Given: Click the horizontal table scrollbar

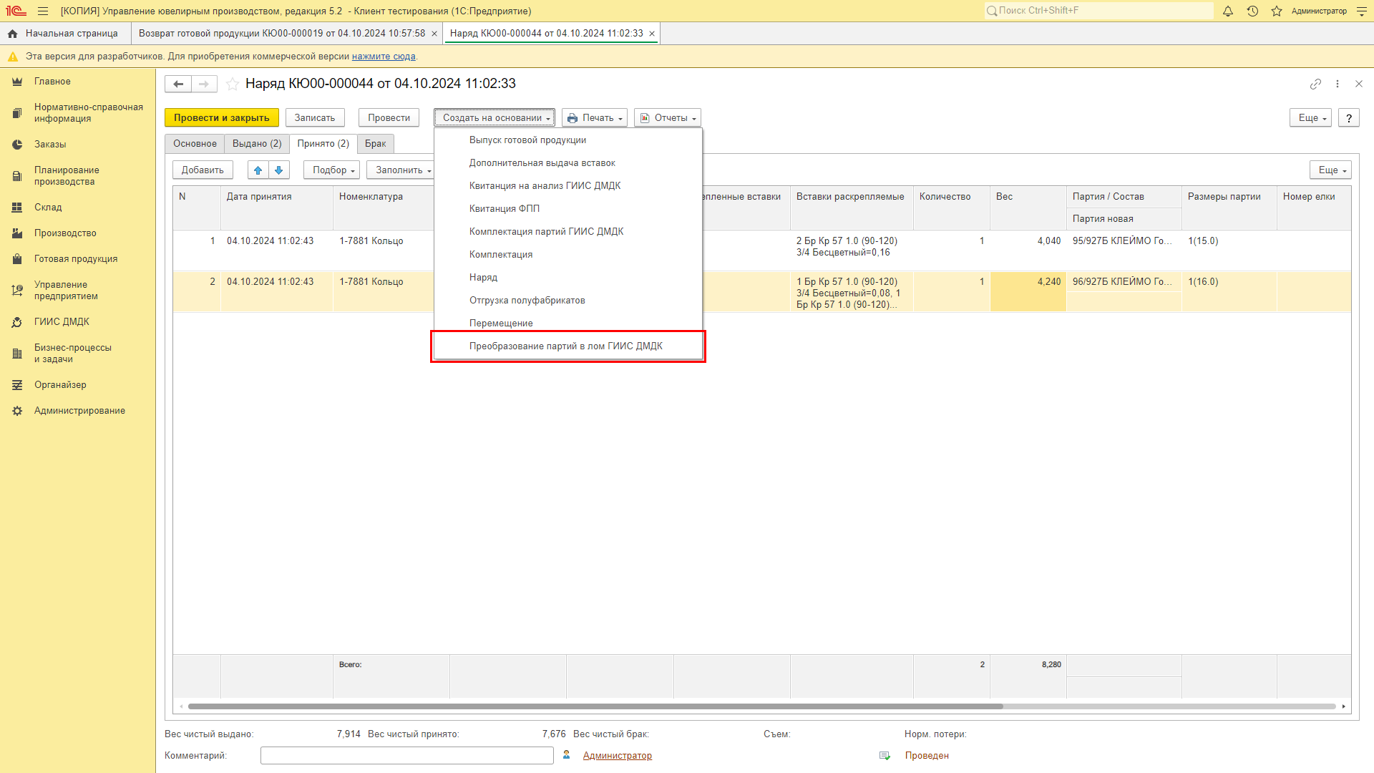Looking at the screenshot, I should click(595, 706).
